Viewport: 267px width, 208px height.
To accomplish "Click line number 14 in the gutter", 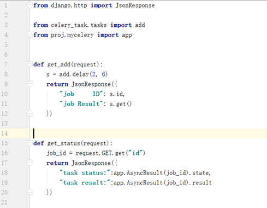I will [4, 134].
